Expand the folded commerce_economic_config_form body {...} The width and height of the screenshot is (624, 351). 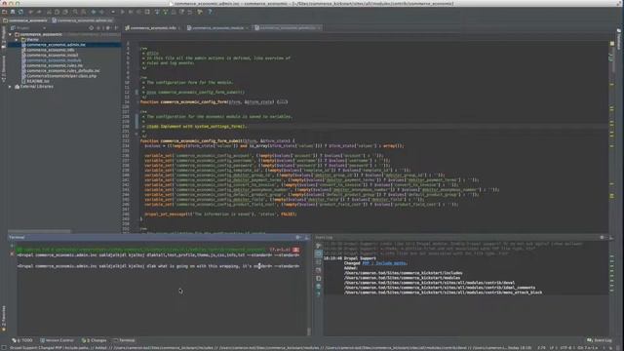282,101
